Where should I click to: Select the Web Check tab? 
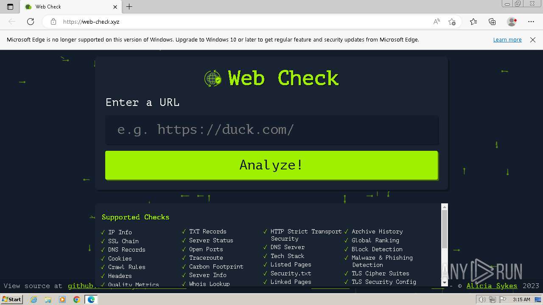(x=71, y=7)
